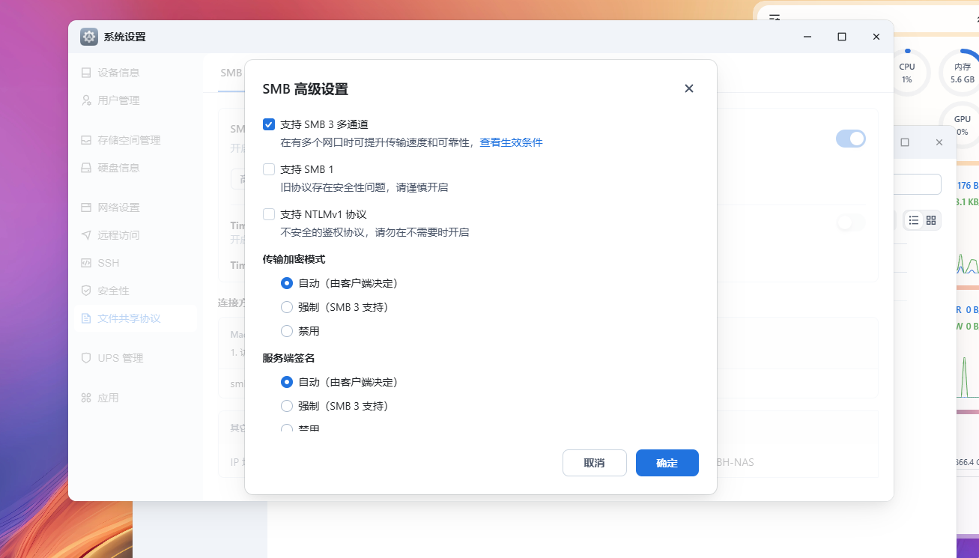Close the background file window
This screenshot has width=979, height=558.
[939, 142]
